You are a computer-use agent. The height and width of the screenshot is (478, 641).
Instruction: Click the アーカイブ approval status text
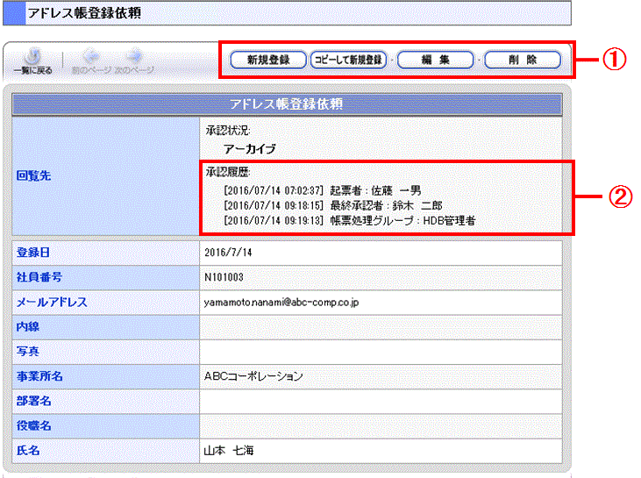point(249,149)
